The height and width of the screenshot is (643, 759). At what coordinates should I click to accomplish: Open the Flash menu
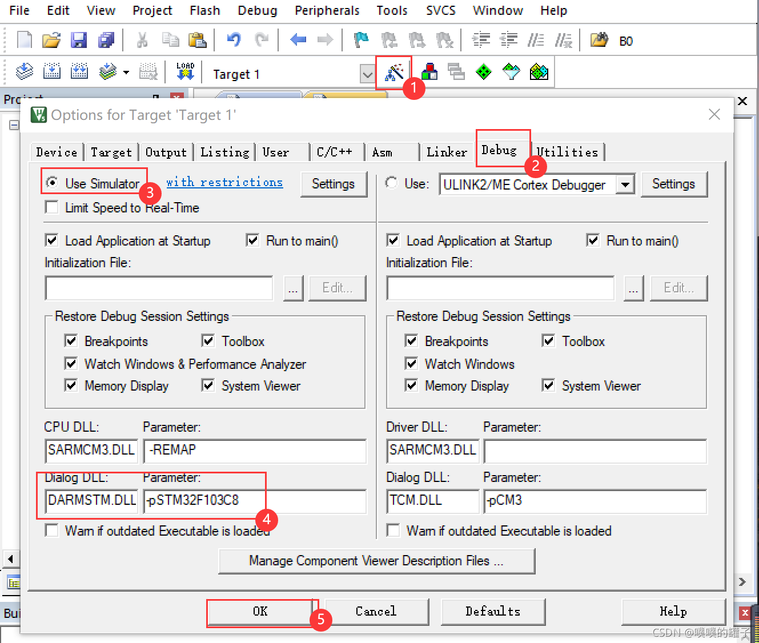click(205, 10)
